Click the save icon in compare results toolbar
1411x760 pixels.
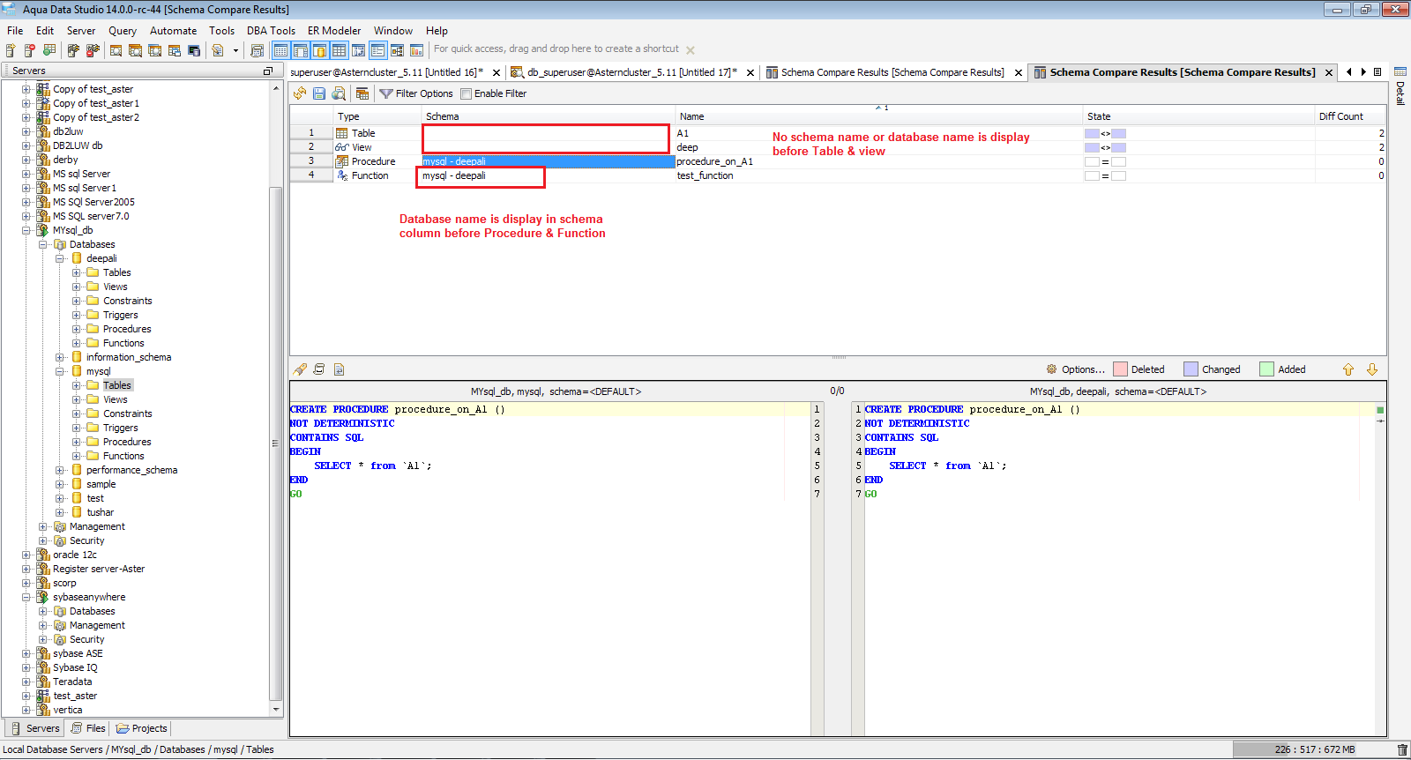(319, 93)
